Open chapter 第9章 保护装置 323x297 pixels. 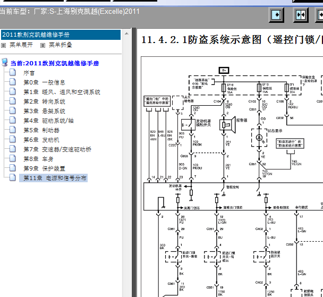coord(44,168)
